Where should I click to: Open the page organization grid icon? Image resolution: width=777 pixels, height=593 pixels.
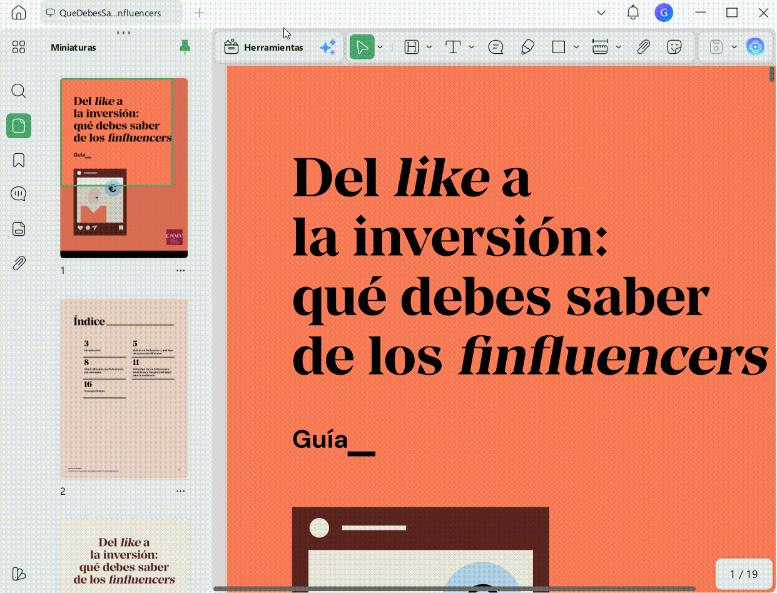point(19,47)
